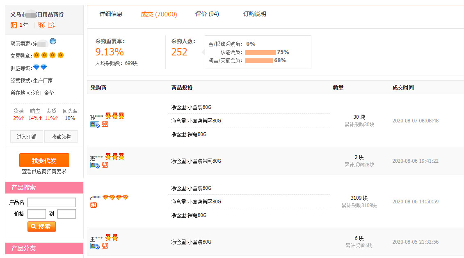The height and width of the screenshot is (258, 464).
Task: Open the 详细信息 tab
Action: tap(111, 14)
